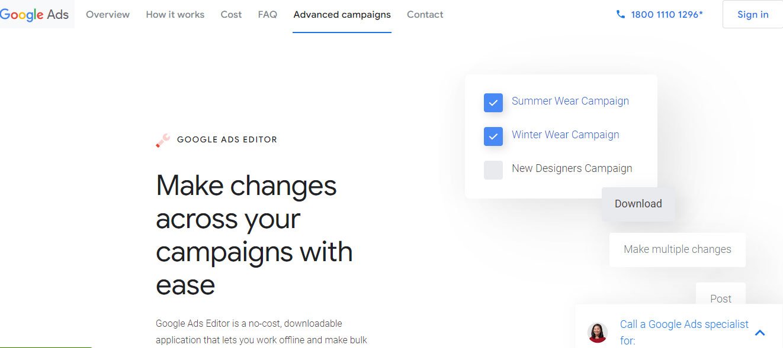Image resolution: width=783 pixels, height=348 pixels.
Task: Click the wrench icon beside GOOGLE ADS EDITOR
Action: point(162,140)
